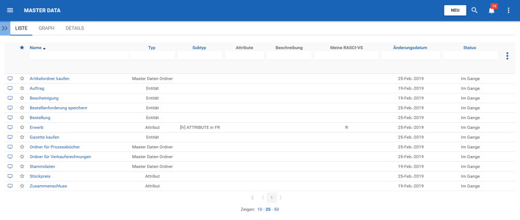520x220 pixels.
Task: Select page 1 in pagination
Action: point(271,198)
